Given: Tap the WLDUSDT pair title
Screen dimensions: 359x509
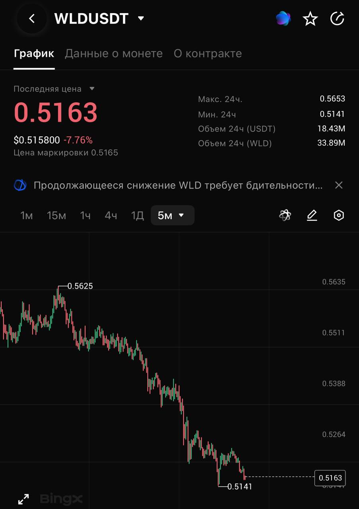Looking at the screenshot, I should [92, 19].
